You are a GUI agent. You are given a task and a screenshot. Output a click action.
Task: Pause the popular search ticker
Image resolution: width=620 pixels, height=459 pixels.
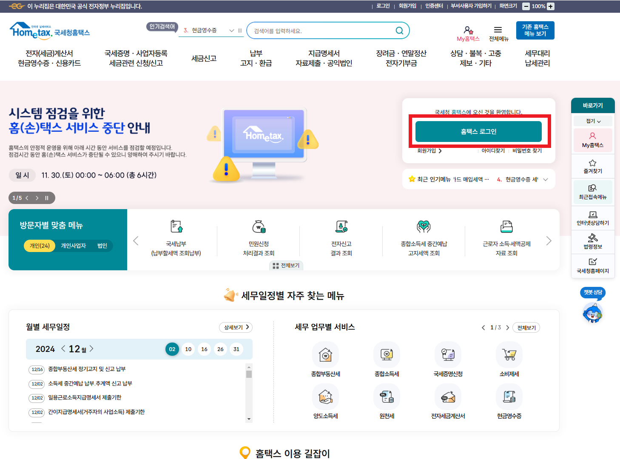pos(240,31)
